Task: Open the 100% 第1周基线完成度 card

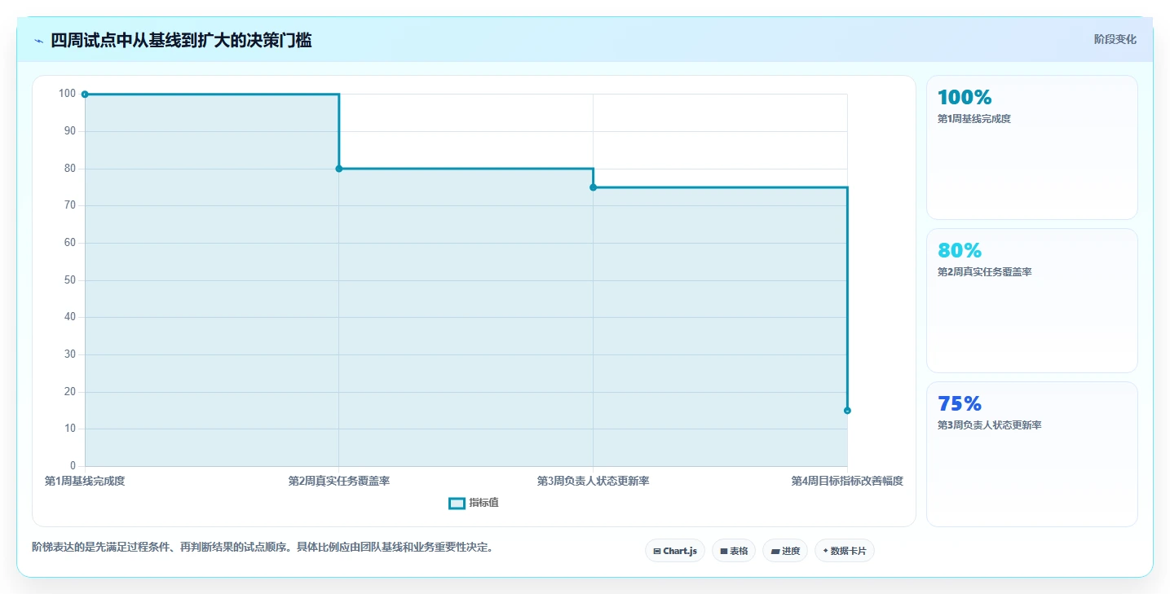Action: pos(1031,147)
